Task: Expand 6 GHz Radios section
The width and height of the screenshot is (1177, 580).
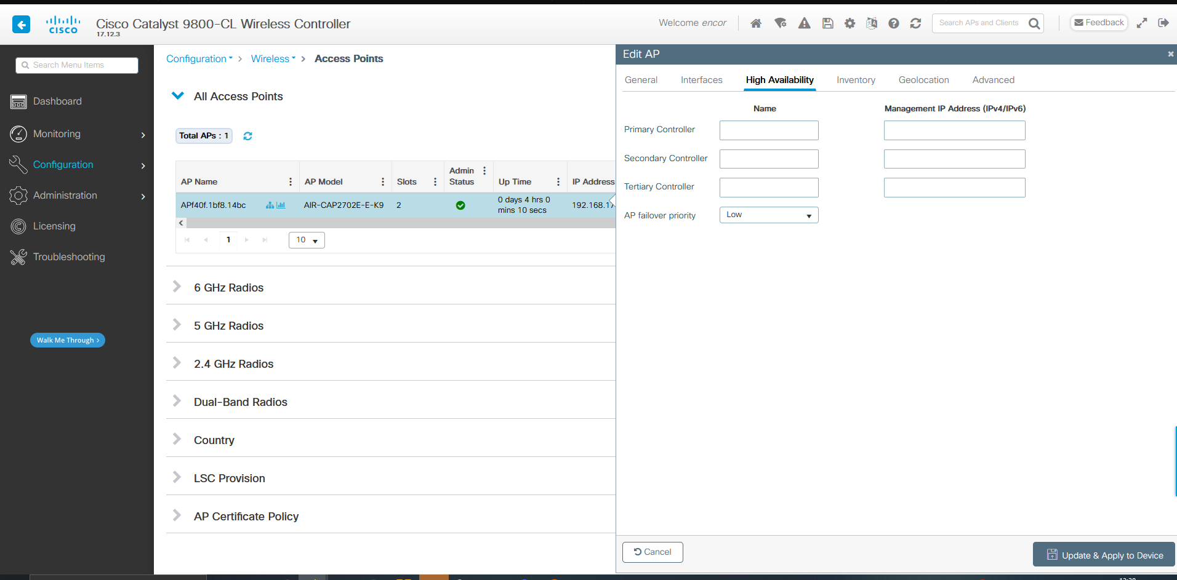Action: click(x=177, y=287)
